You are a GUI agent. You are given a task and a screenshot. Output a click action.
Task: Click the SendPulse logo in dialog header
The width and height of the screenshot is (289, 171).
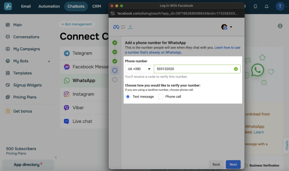tap(130, 27)
